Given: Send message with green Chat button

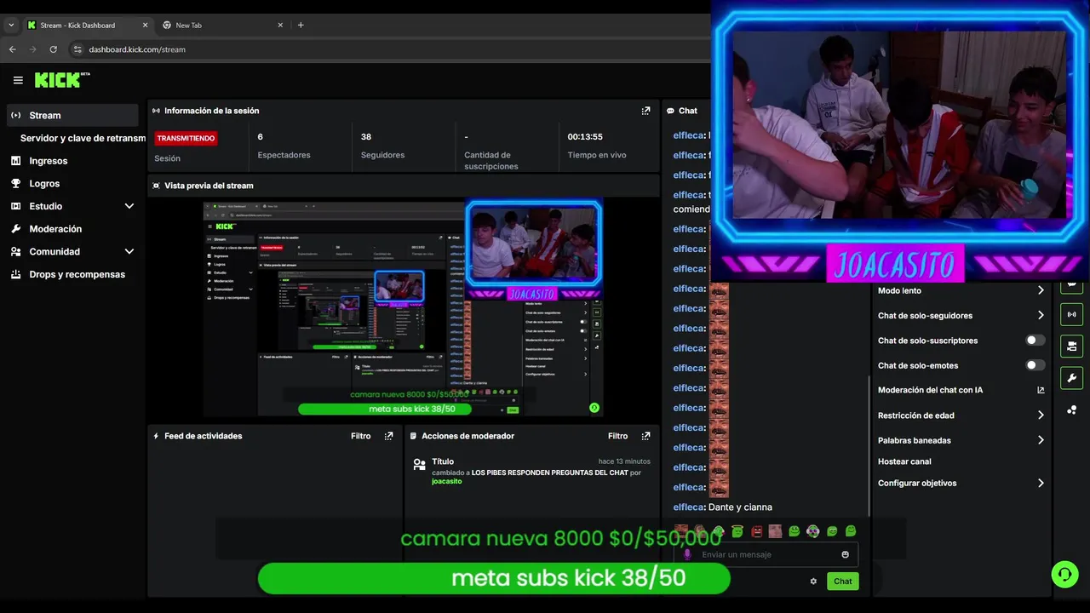Looking at the screenshot, I should [842, 581].
